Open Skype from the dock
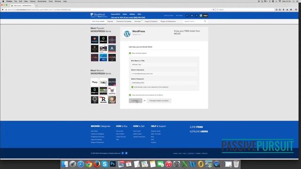 click(104, 164)
